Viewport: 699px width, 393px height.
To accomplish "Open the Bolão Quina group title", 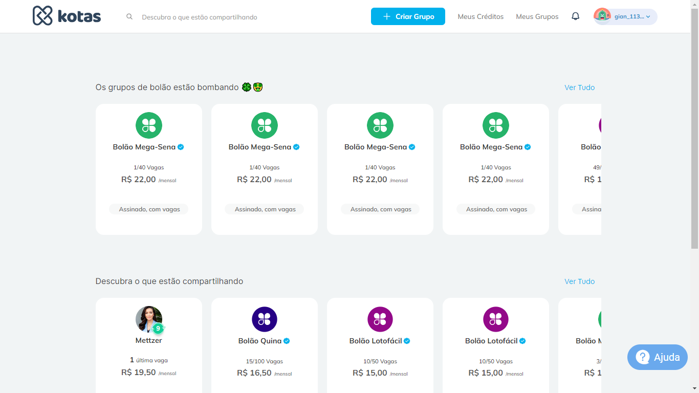I will (x=260, y=341).
